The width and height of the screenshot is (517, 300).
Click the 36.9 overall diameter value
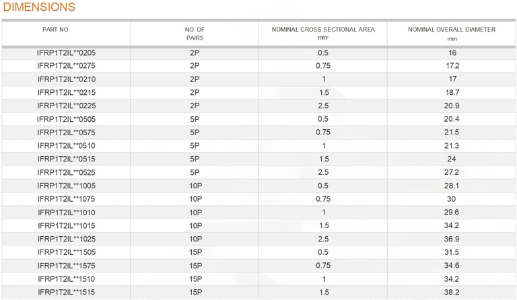click(452, 239)
